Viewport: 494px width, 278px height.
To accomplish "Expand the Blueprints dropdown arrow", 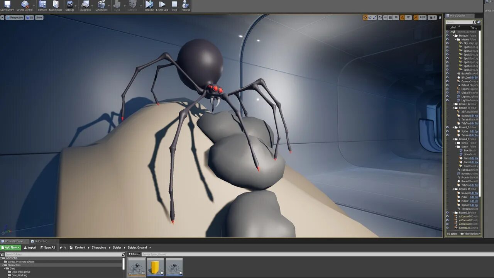I will [92, 6].
